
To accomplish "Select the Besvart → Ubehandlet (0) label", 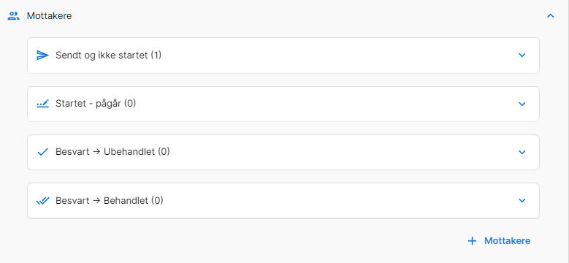I will coord(112,152).
